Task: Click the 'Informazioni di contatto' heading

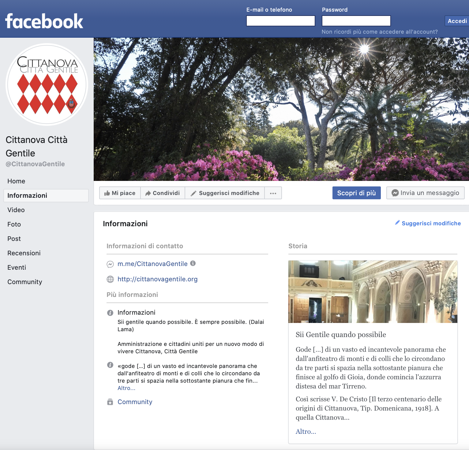Action: 145,246
